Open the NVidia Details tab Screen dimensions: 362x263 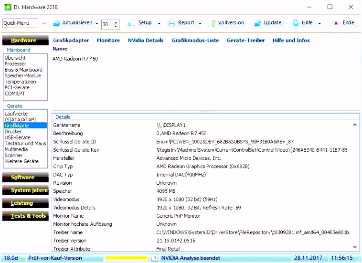pyautogui.click(x=146, y=41)
